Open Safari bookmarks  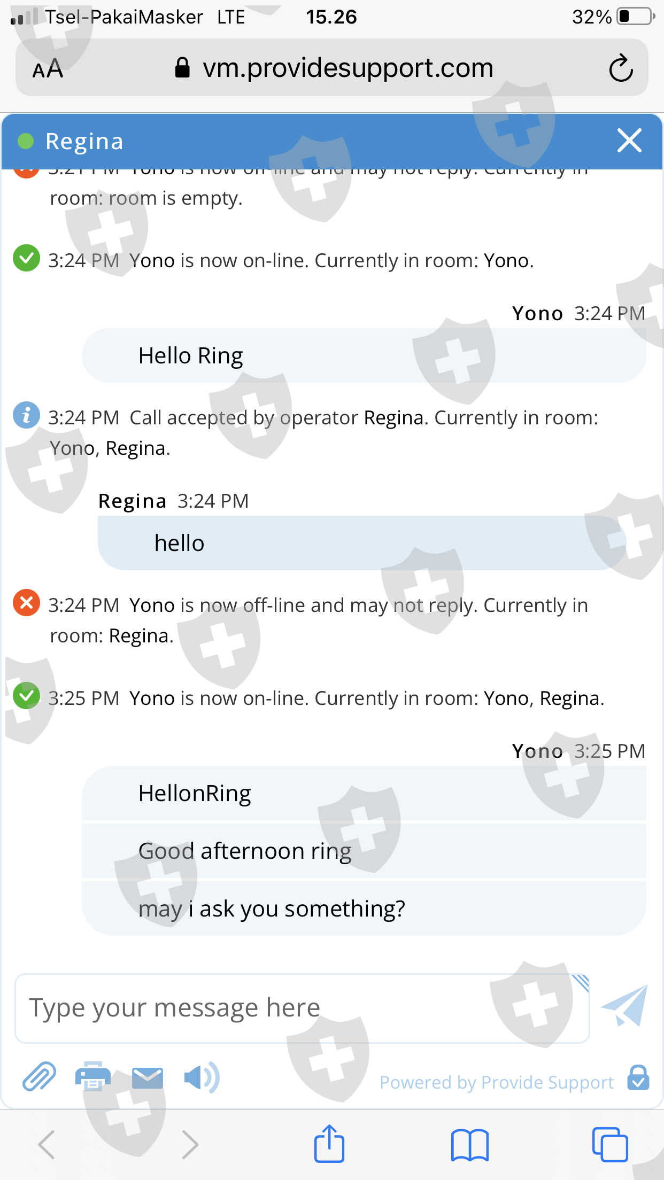point(469,1145)
